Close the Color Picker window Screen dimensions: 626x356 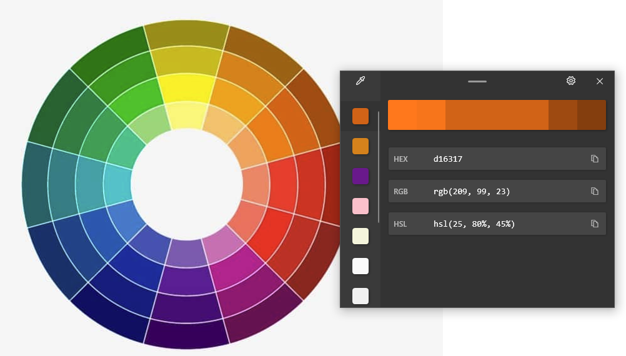click(x=600, y=81)
